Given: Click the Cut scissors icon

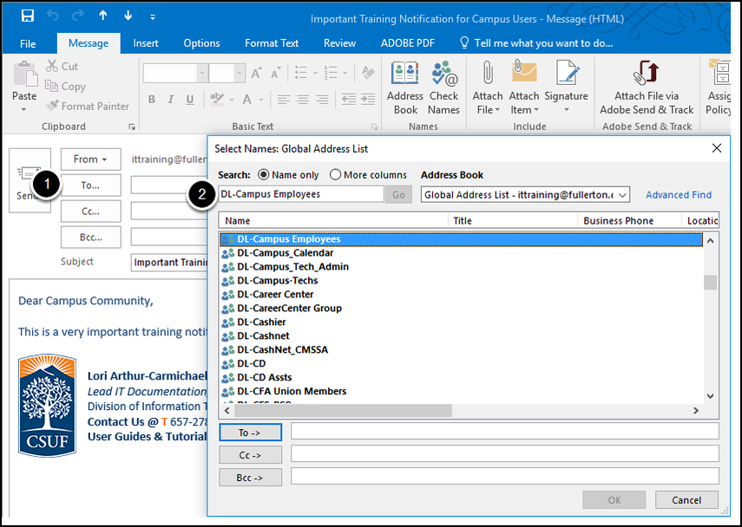Looking at the screenshot, I should pyautogui.click(x=51, y=66).
